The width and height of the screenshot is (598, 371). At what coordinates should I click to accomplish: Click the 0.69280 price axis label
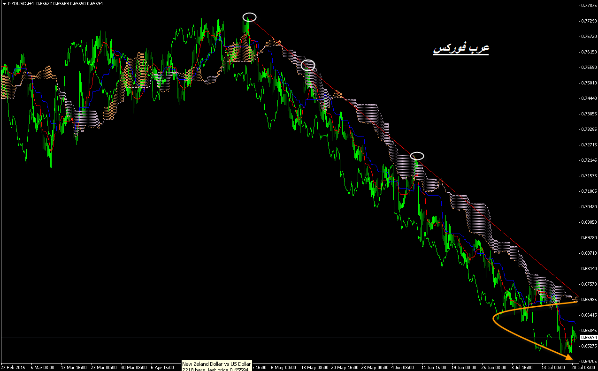(589, 238)
